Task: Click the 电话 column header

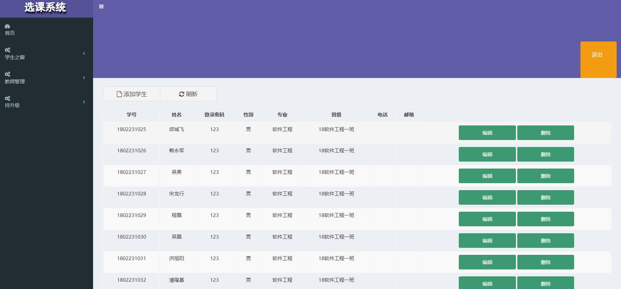Action: click(x=383, y=114)
